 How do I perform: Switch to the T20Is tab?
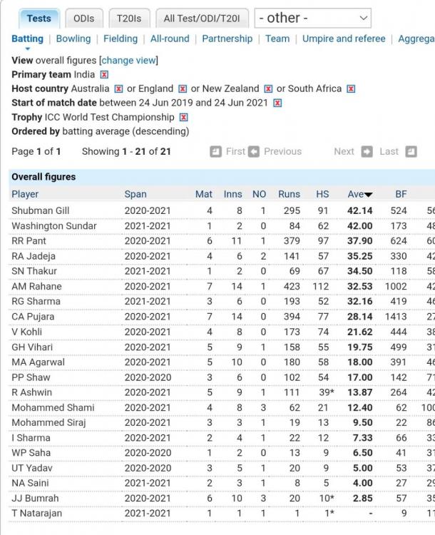(129, 19)
